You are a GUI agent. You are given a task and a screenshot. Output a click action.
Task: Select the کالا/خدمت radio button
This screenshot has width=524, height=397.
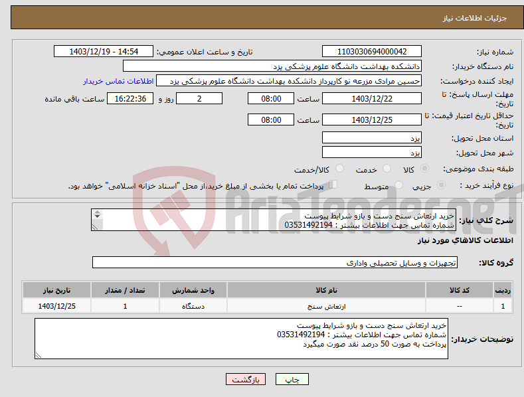click(x=339, y=169)
